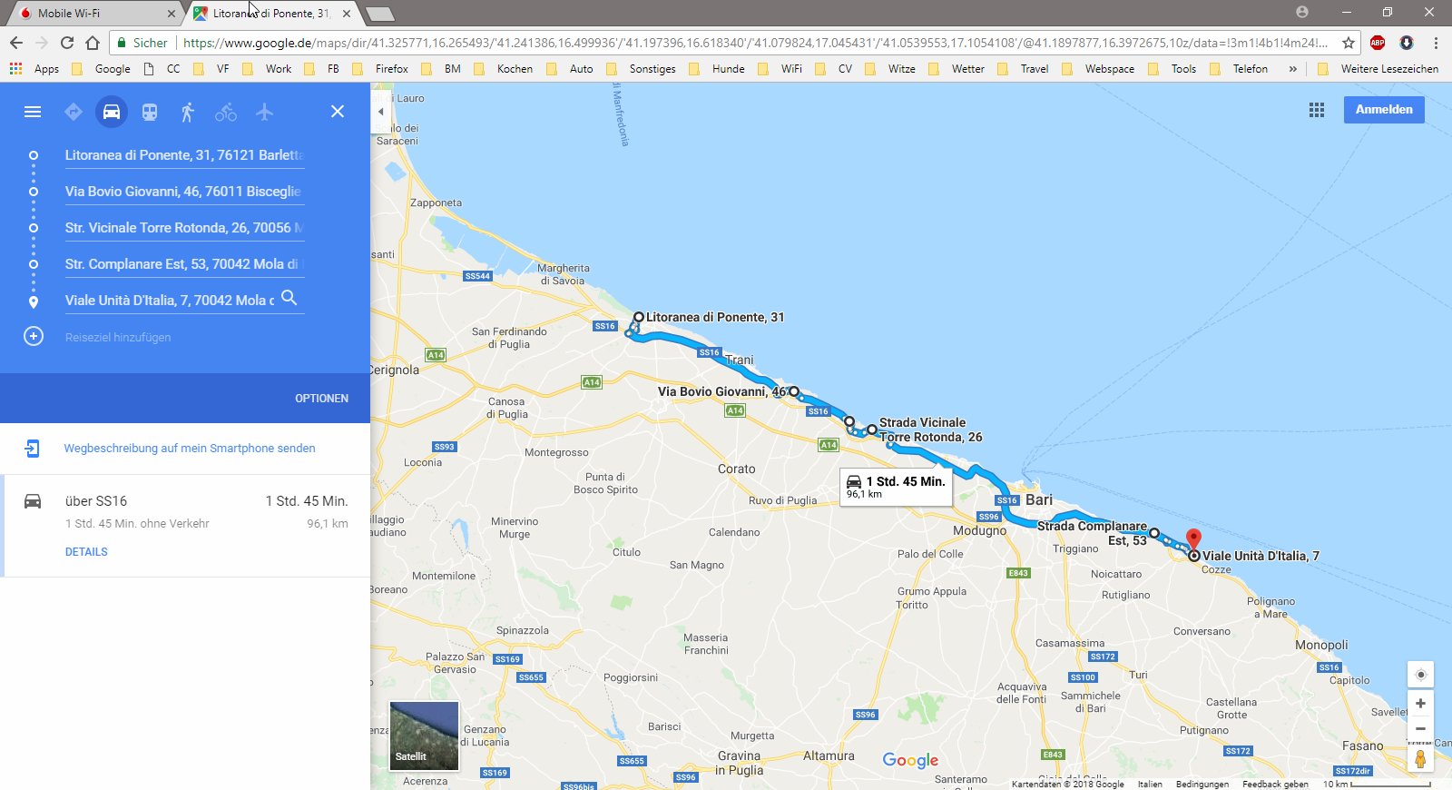This screenshot has width=1452, height=790.
Task: Open browser home page
Action: click(93, 43)
